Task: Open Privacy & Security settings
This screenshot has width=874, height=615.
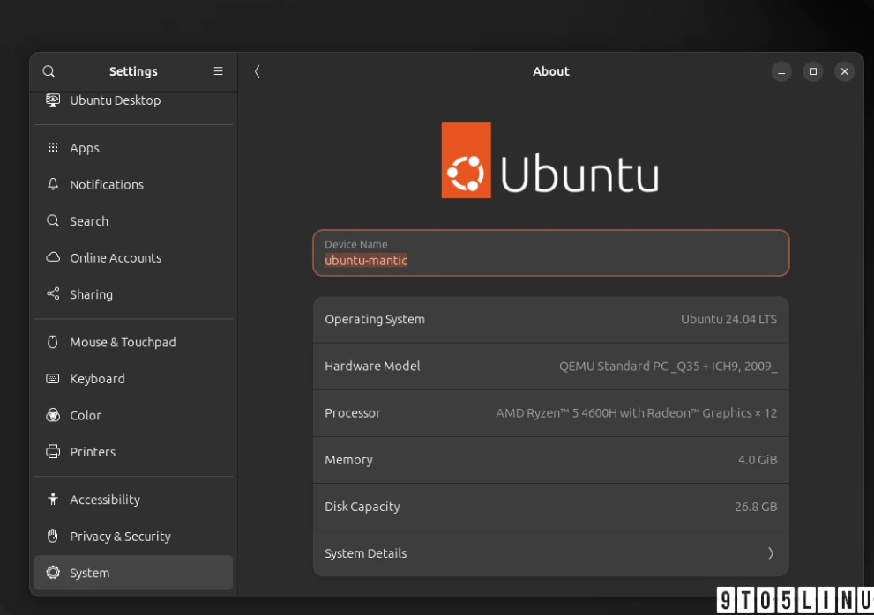Action: [x=133, y=536]
